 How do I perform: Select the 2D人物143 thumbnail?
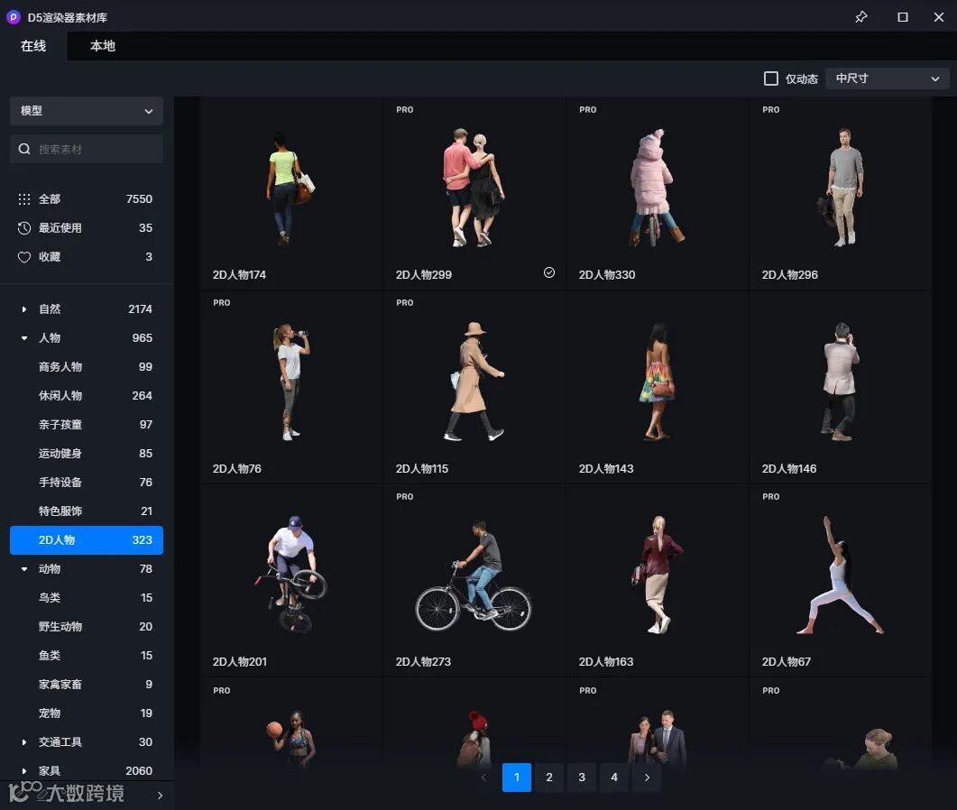point(658,387)
